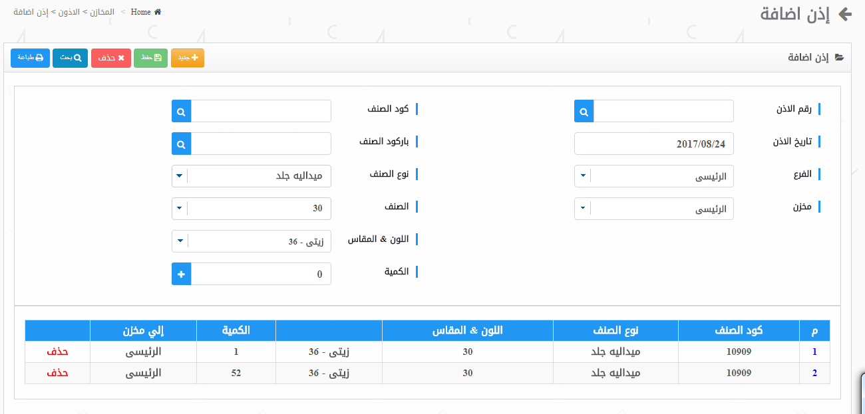Viewport: 865px width, 414px height.
Task: Click the blue طباعة print button
Action: (x=30, y=58)
